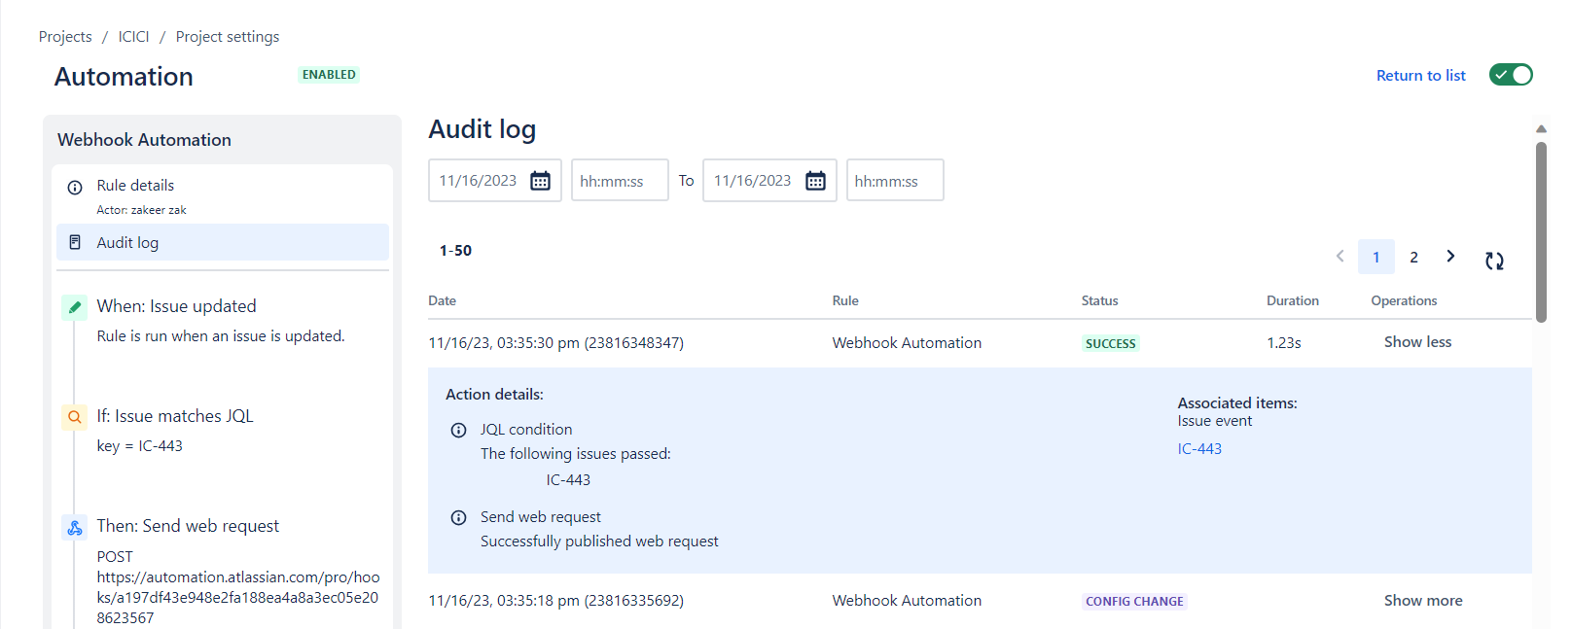Toggle the rule enabled switch off
The width and height of the screenshot is (1572, 629).
coord(1511,75)
